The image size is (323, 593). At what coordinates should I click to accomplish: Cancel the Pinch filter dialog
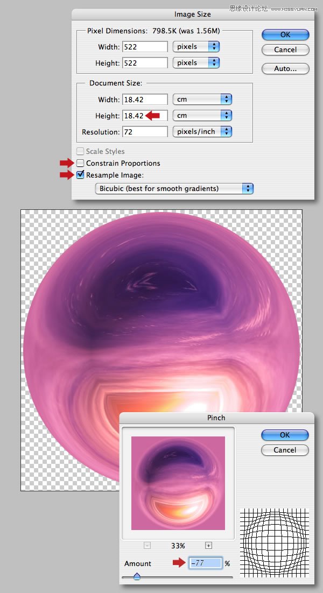click(285, 450)
